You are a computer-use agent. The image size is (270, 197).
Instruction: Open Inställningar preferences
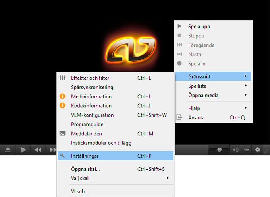click(x=116, y=156)
